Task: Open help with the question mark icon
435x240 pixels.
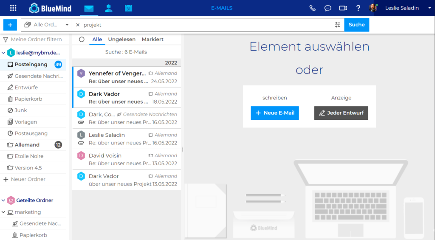Action: [358, 8]
